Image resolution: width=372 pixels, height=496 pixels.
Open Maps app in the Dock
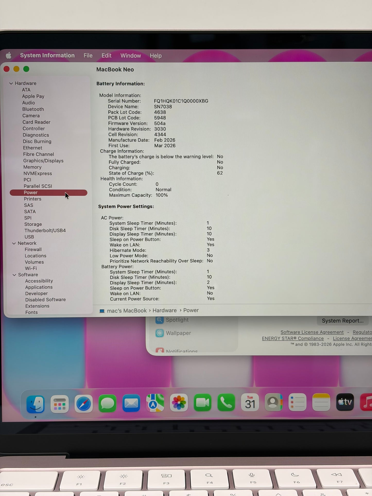(155, 403)
